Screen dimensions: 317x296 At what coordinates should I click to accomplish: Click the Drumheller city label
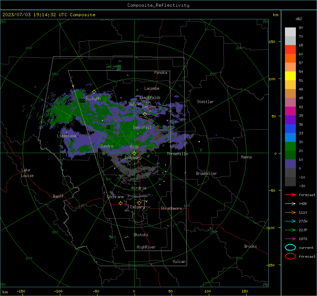point(206,174)
